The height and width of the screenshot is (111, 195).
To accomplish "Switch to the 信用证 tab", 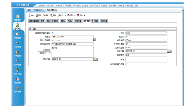I will [x=63, y=21].
